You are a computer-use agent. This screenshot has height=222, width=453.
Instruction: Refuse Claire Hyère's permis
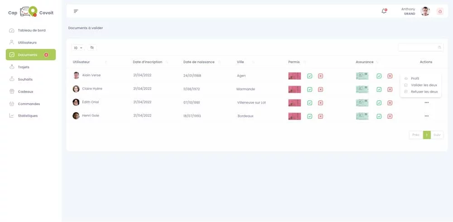coord(320,89)
